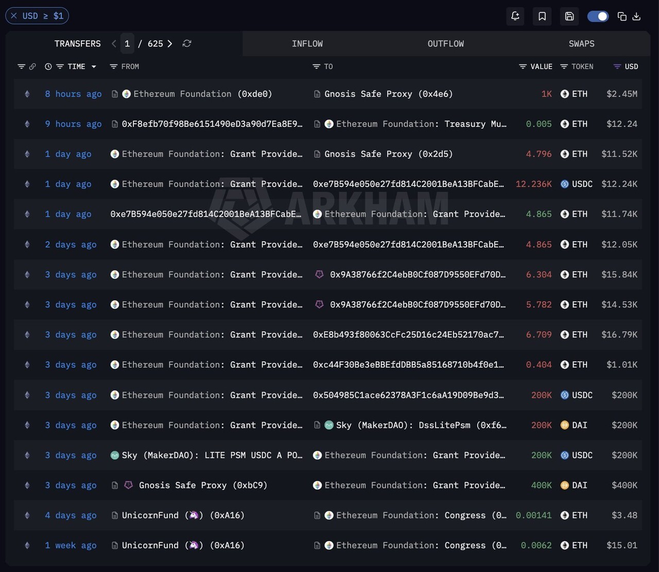This screenshot has height=572, width=659.
Task: Go to previous transfers page
Action: tap(114, 44)
